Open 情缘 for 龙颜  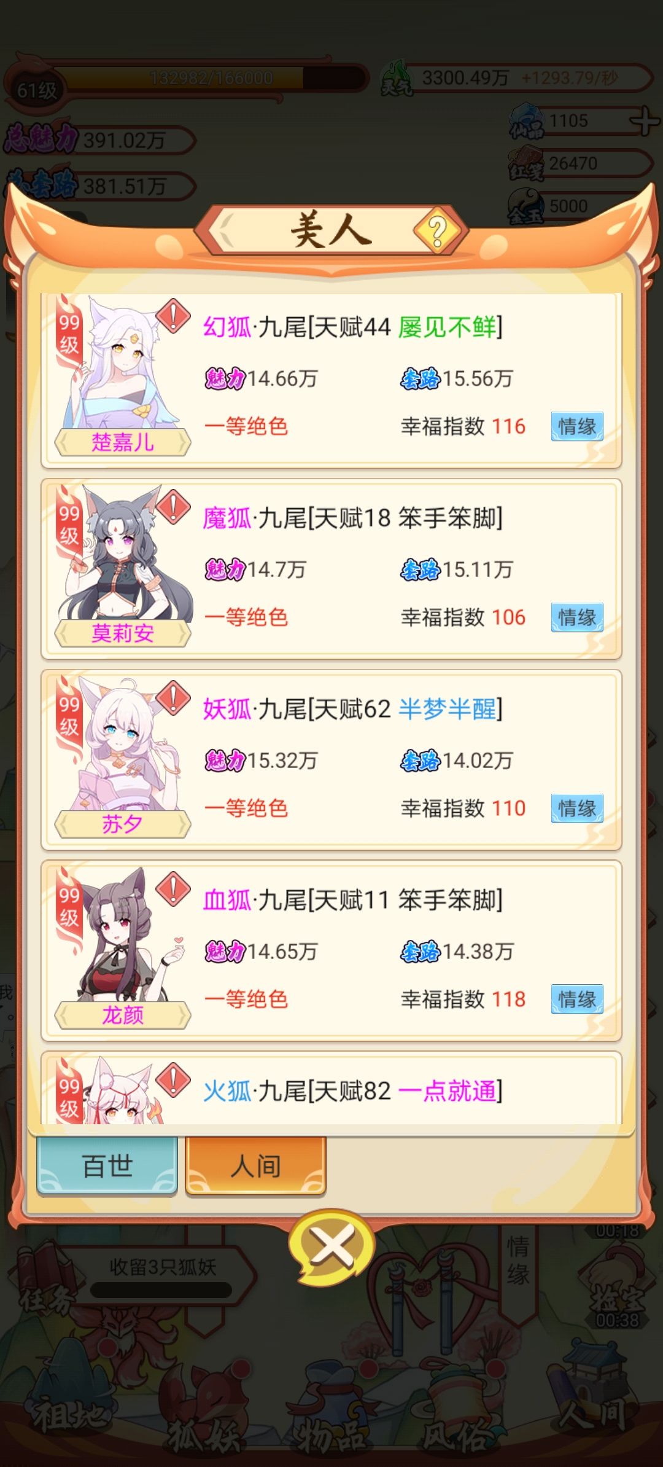[x=577, y=1000]
